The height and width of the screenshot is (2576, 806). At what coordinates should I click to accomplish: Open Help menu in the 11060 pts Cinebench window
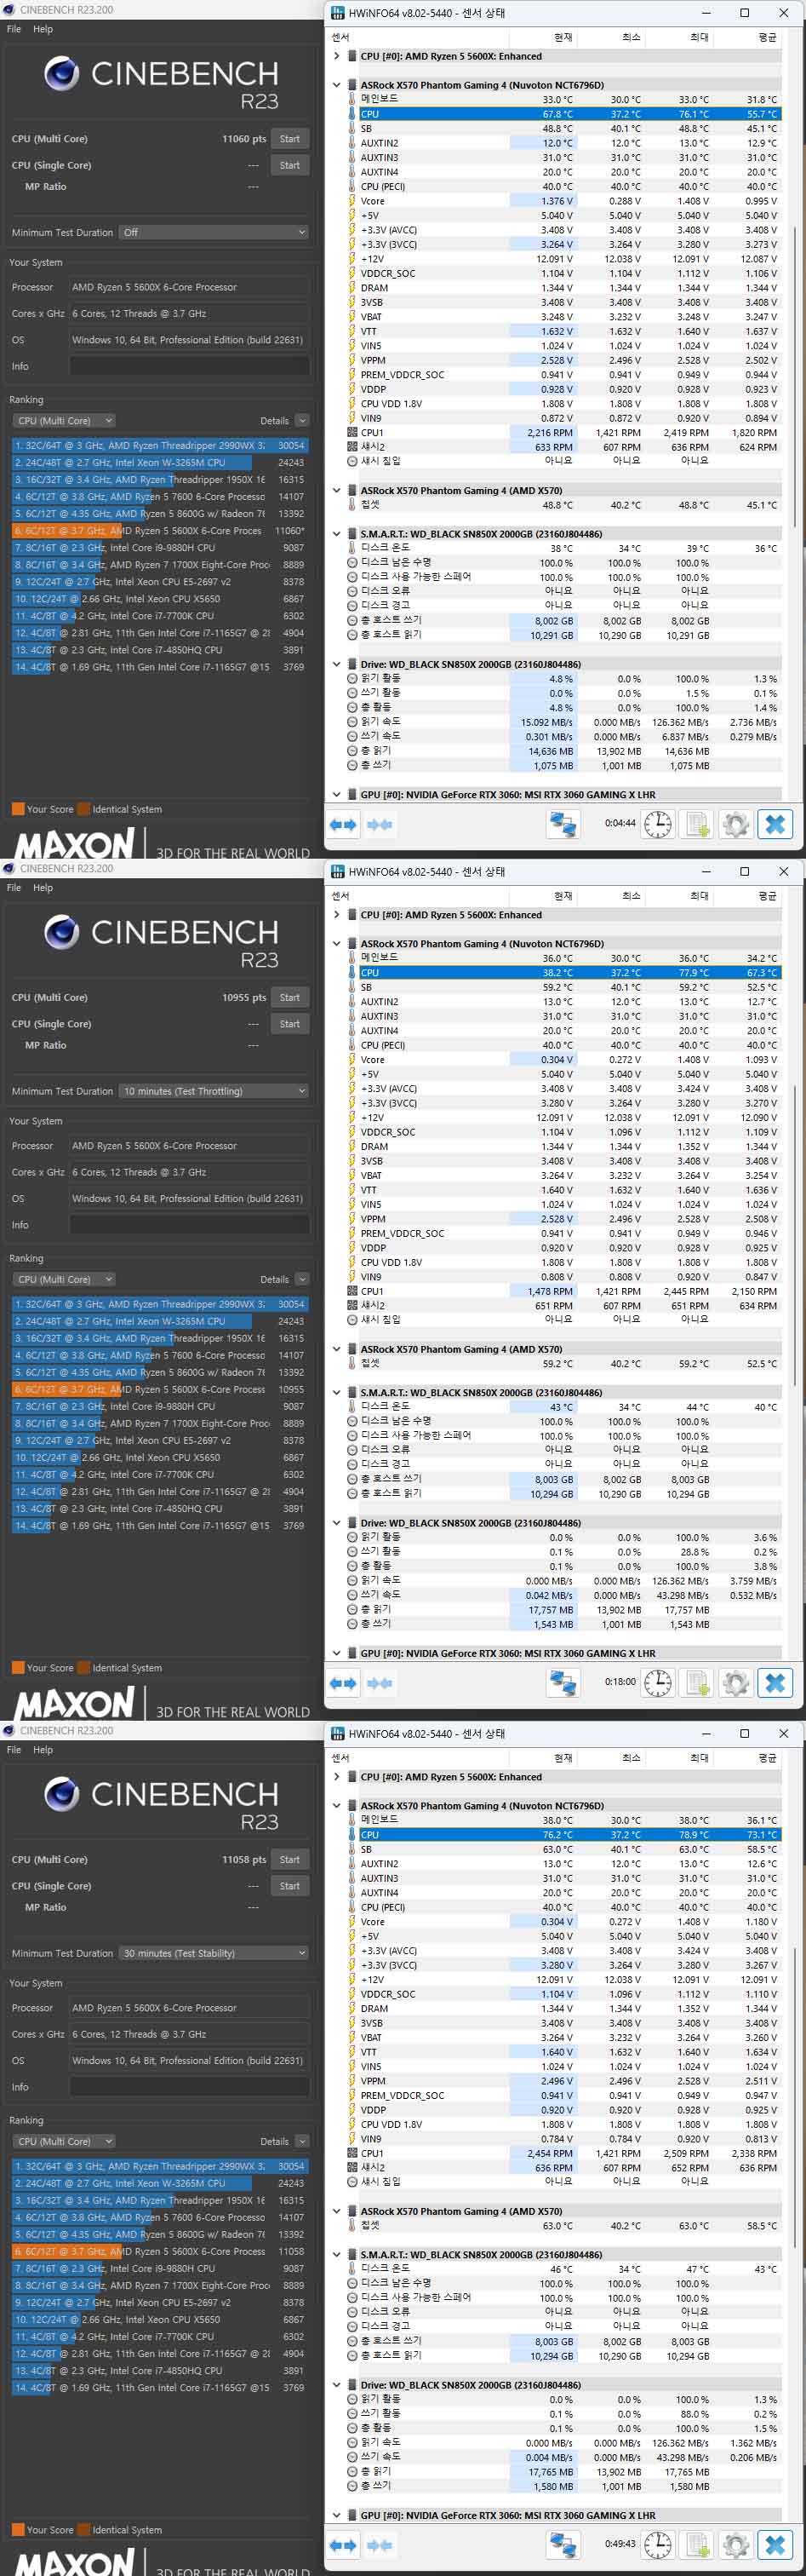tap(43, 29)
